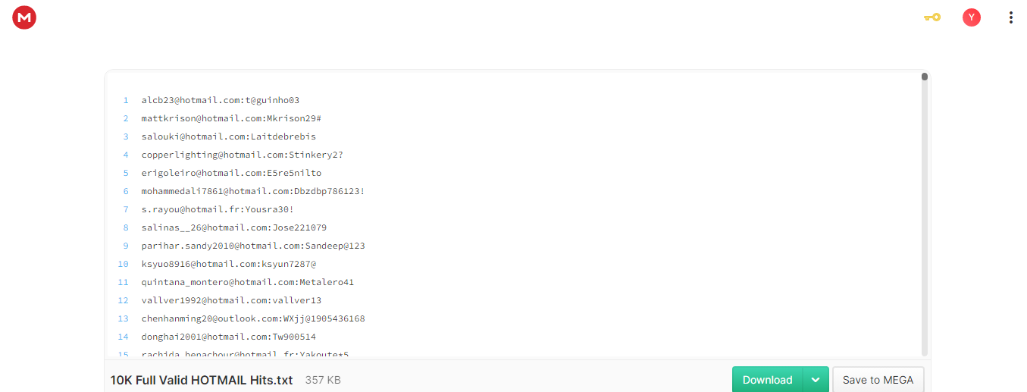Click the 357 KB file size label
Image resolution: width=1027 pixels, height=392 pixels.
[x=323, y=380]
